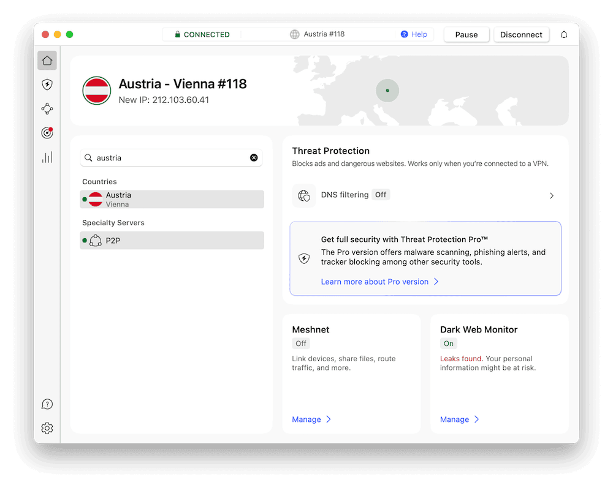
Task: Select Austria Vienna in Countries list
Action: [172, 200]
